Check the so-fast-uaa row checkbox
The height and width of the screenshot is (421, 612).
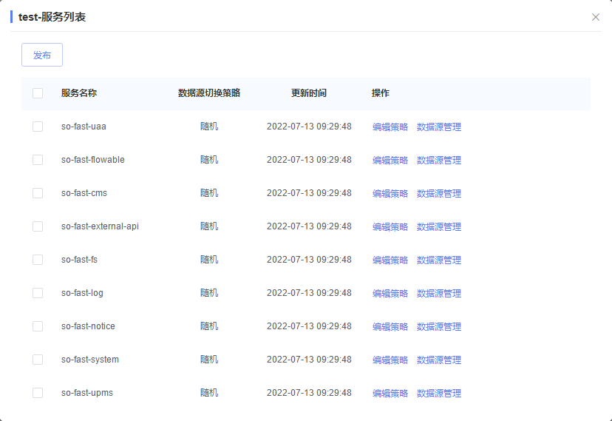(x=38, y=127)
